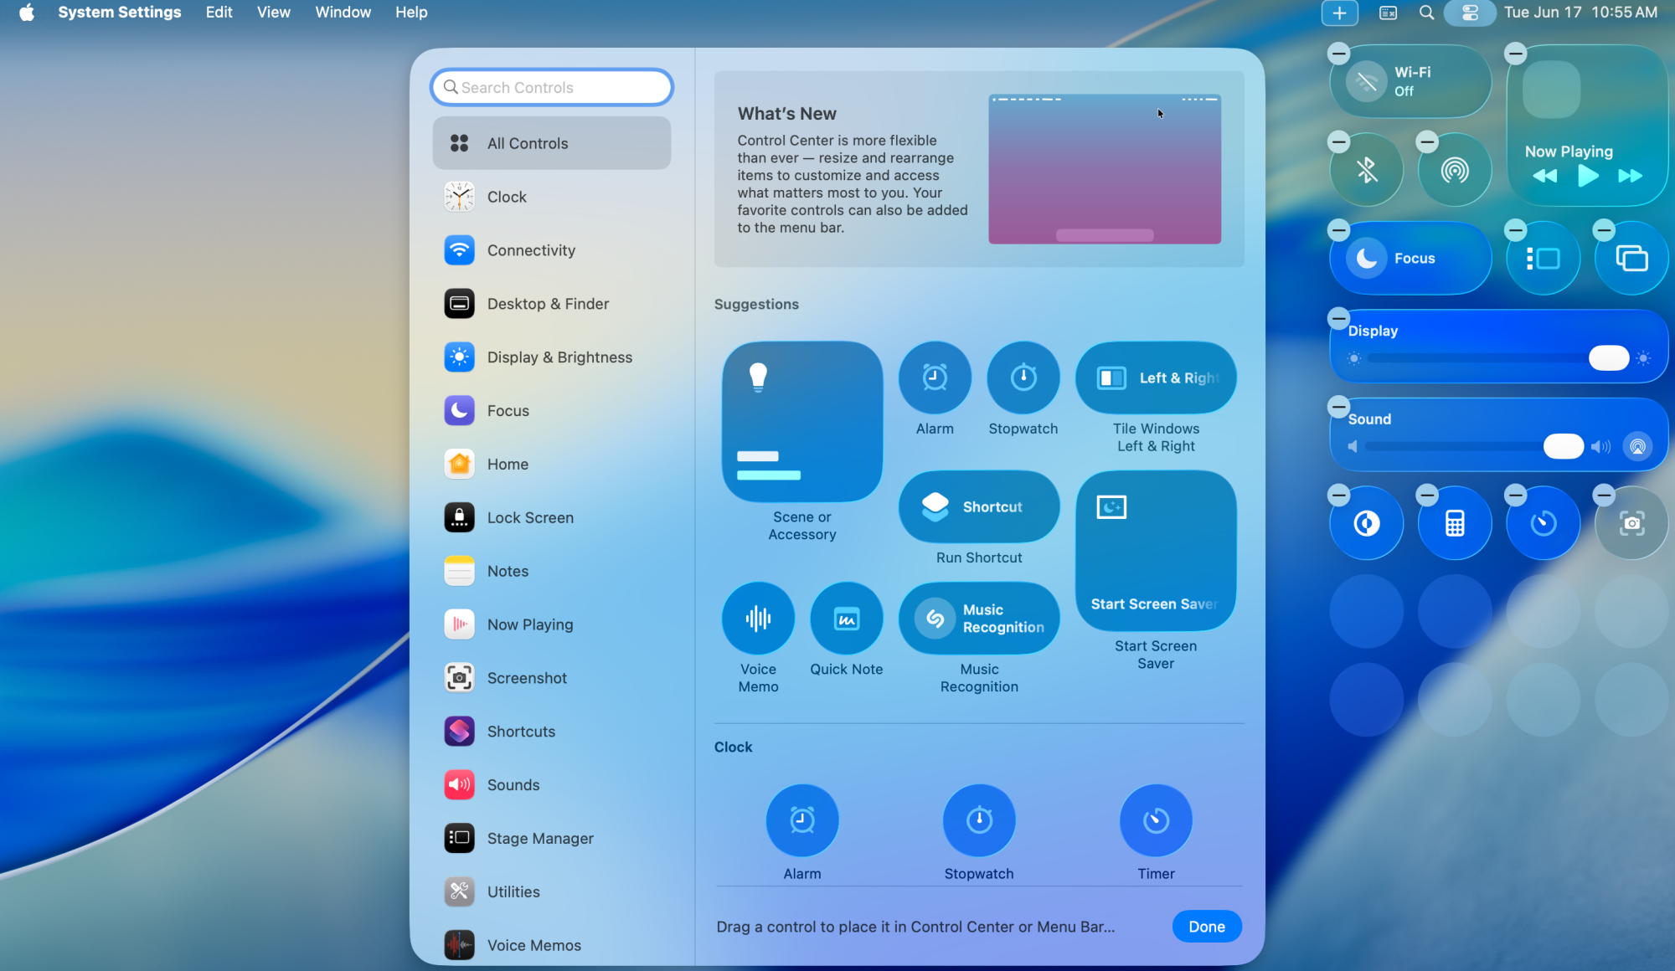Click the Music Recognition Shazam control
The width and height of the screenshot is (1675, 971).
978,619
